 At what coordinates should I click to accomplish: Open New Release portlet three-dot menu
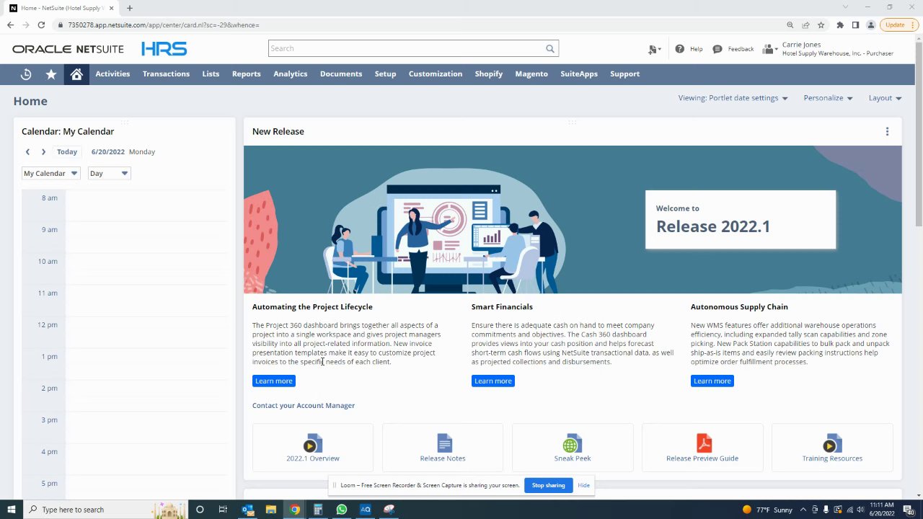(887, 131)
